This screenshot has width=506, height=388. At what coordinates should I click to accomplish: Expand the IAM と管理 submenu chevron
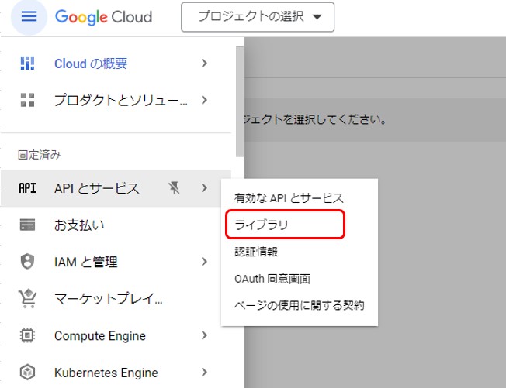pyautogui.click(x=204, y=262)
